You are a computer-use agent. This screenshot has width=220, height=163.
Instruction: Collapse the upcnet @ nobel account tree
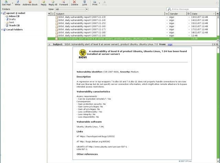[2, 13]
